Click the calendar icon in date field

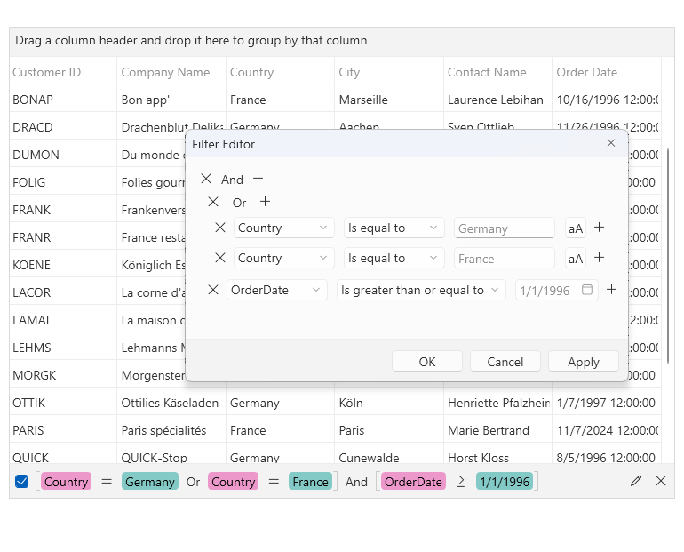587,290
